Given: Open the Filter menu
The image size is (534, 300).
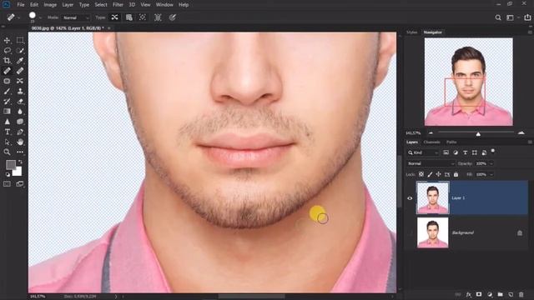Looking at the screenshot, I should (x=118, y=5).
